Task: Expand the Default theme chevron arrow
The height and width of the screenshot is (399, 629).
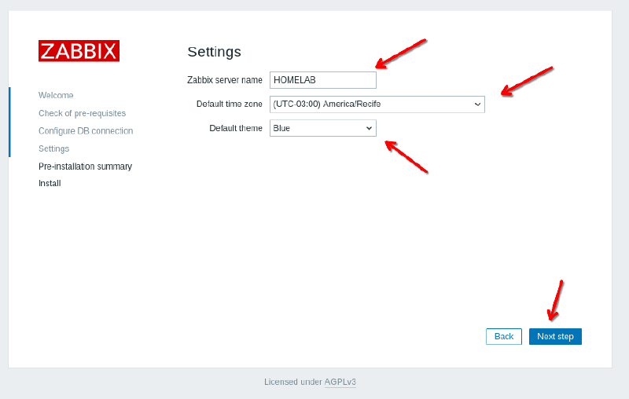Action: 369,128
